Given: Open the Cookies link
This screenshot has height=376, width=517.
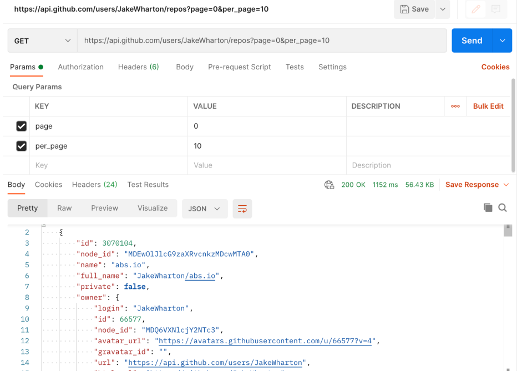Looking at the screenshot, I should 495,67.
